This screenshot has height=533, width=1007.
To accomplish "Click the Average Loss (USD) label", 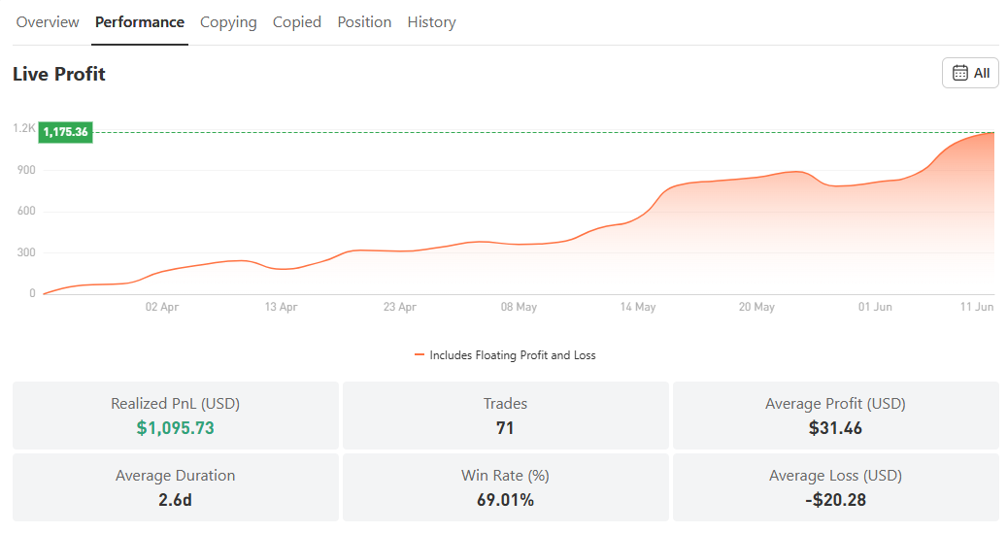I will point(835,476).
